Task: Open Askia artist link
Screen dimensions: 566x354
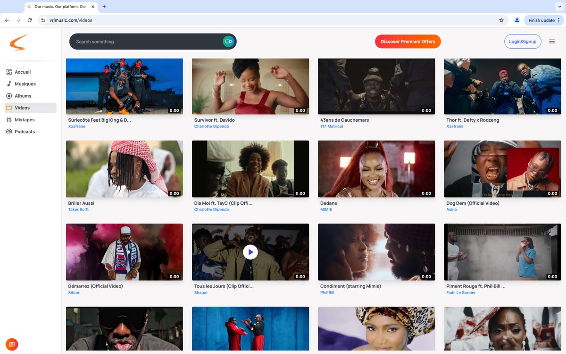Action: [x=451, y=210]
